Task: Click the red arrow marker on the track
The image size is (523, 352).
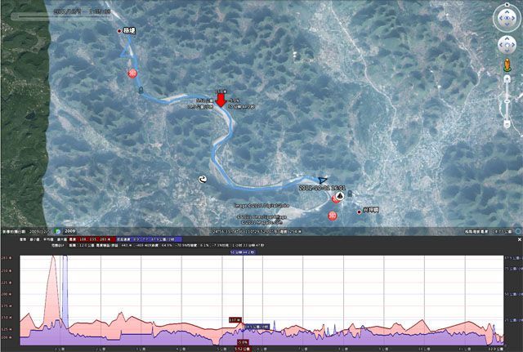Action: pos(221,101)
